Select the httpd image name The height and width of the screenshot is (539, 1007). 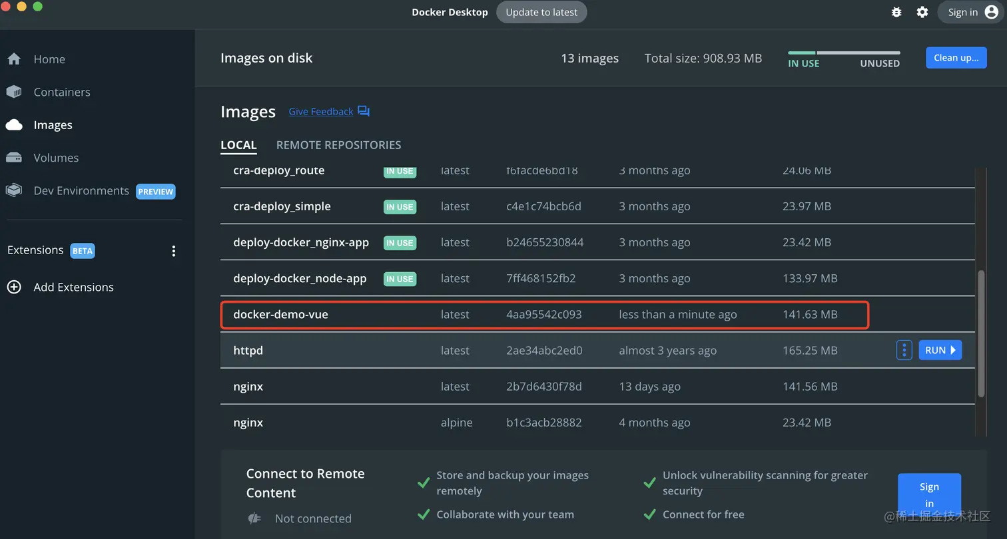tap(248, 350)
